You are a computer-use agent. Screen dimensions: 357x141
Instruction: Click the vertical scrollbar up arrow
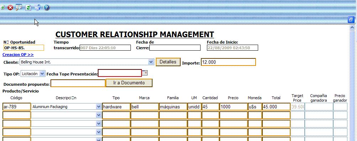click(352, 28)
